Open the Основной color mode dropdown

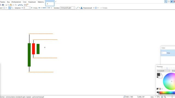click(x=164, y=71)
